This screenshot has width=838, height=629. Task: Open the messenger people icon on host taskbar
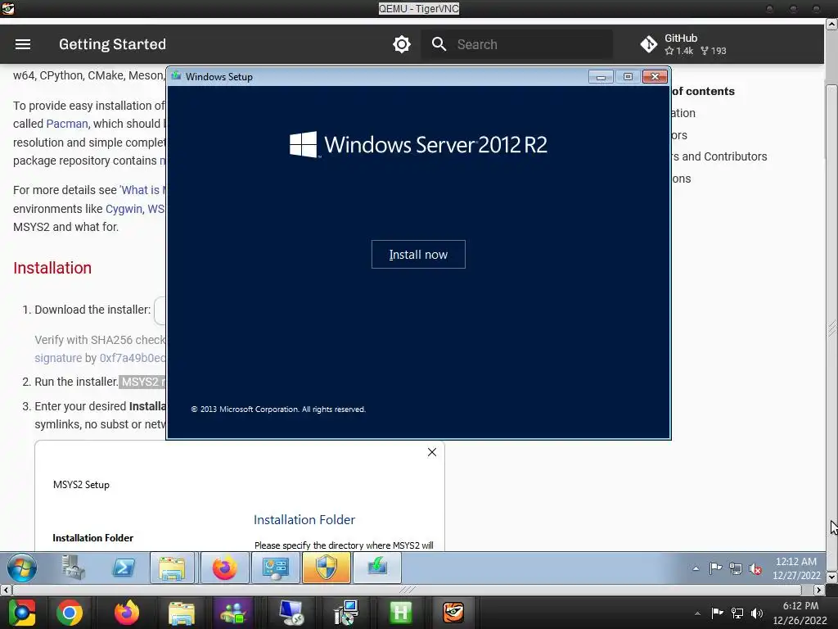[233, 613]
